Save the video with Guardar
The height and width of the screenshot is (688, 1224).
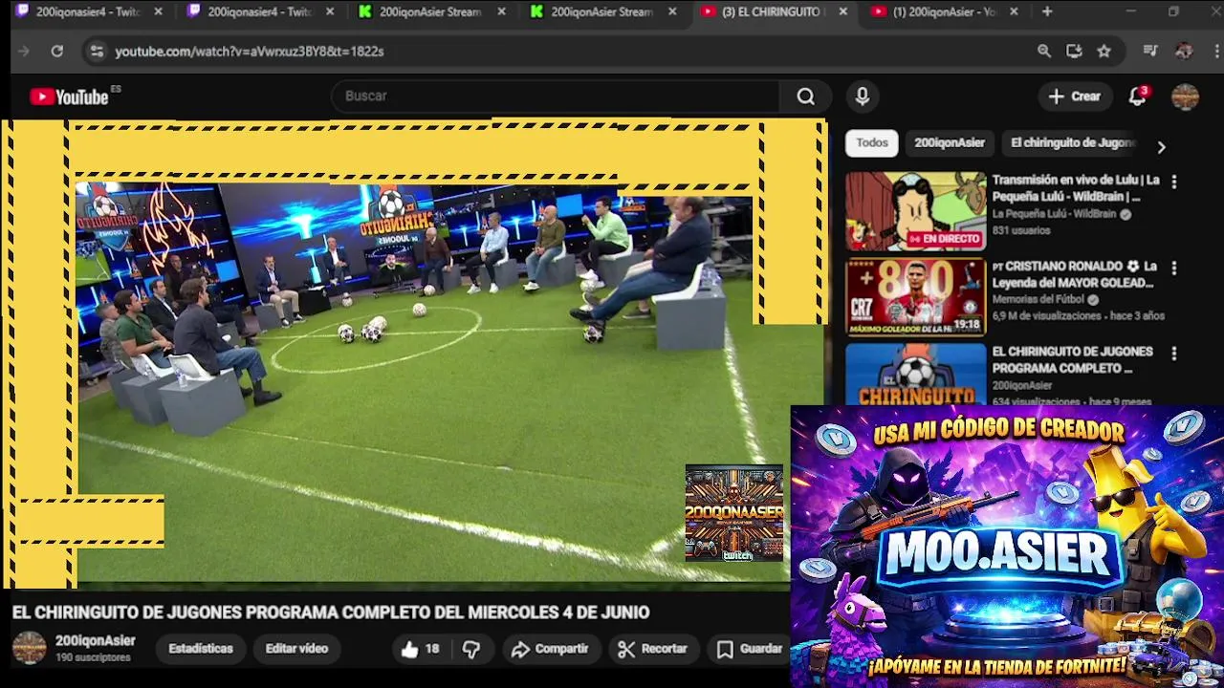pyautogui.click(x=751, y=649)
